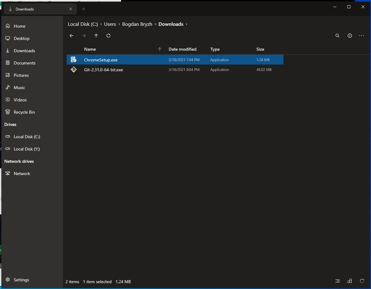Click the Recycle Bin sidebar icon
This screenshot has height=289, width=371.
point(8,112)
